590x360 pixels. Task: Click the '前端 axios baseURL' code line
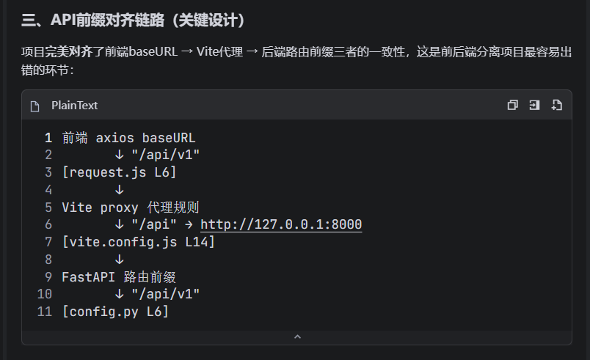128,138
